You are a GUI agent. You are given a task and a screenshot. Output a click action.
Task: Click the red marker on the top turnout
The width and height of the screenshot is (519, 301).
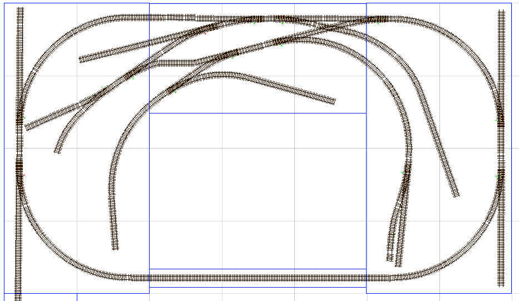tap(205, 33)
